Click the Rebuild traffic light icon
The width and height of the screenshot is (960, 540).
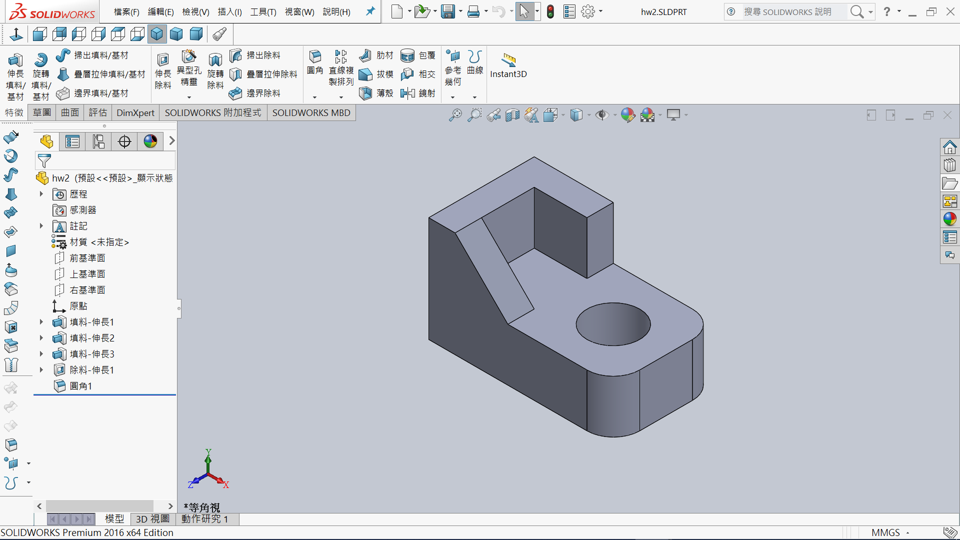click(x=550, y=11)
